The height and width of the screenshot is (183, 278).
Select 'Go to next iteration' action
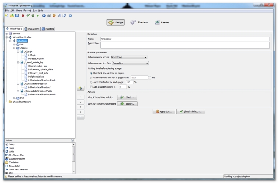[19, 169]
